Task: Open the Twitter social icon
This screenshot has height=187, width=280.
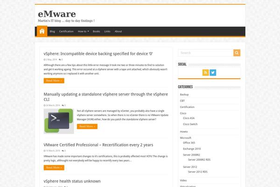Action: [x=213, y=72]
